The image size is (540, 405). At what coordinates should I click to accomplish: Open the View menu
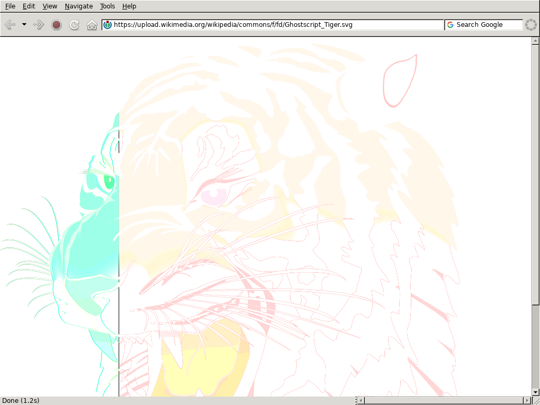(50, 6)
